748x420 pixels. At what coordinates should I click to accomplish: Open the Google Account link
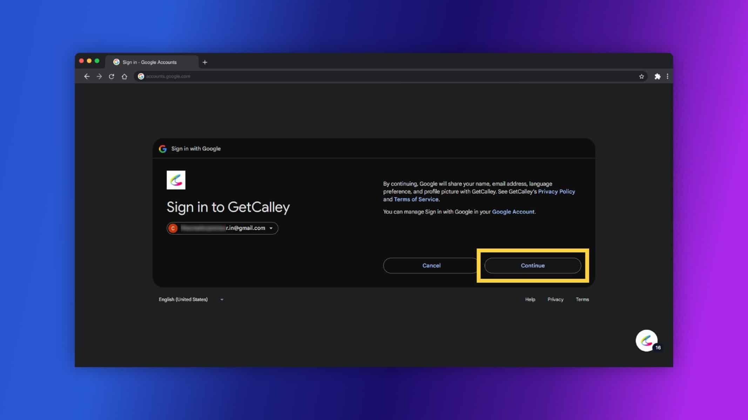(513, 212)
